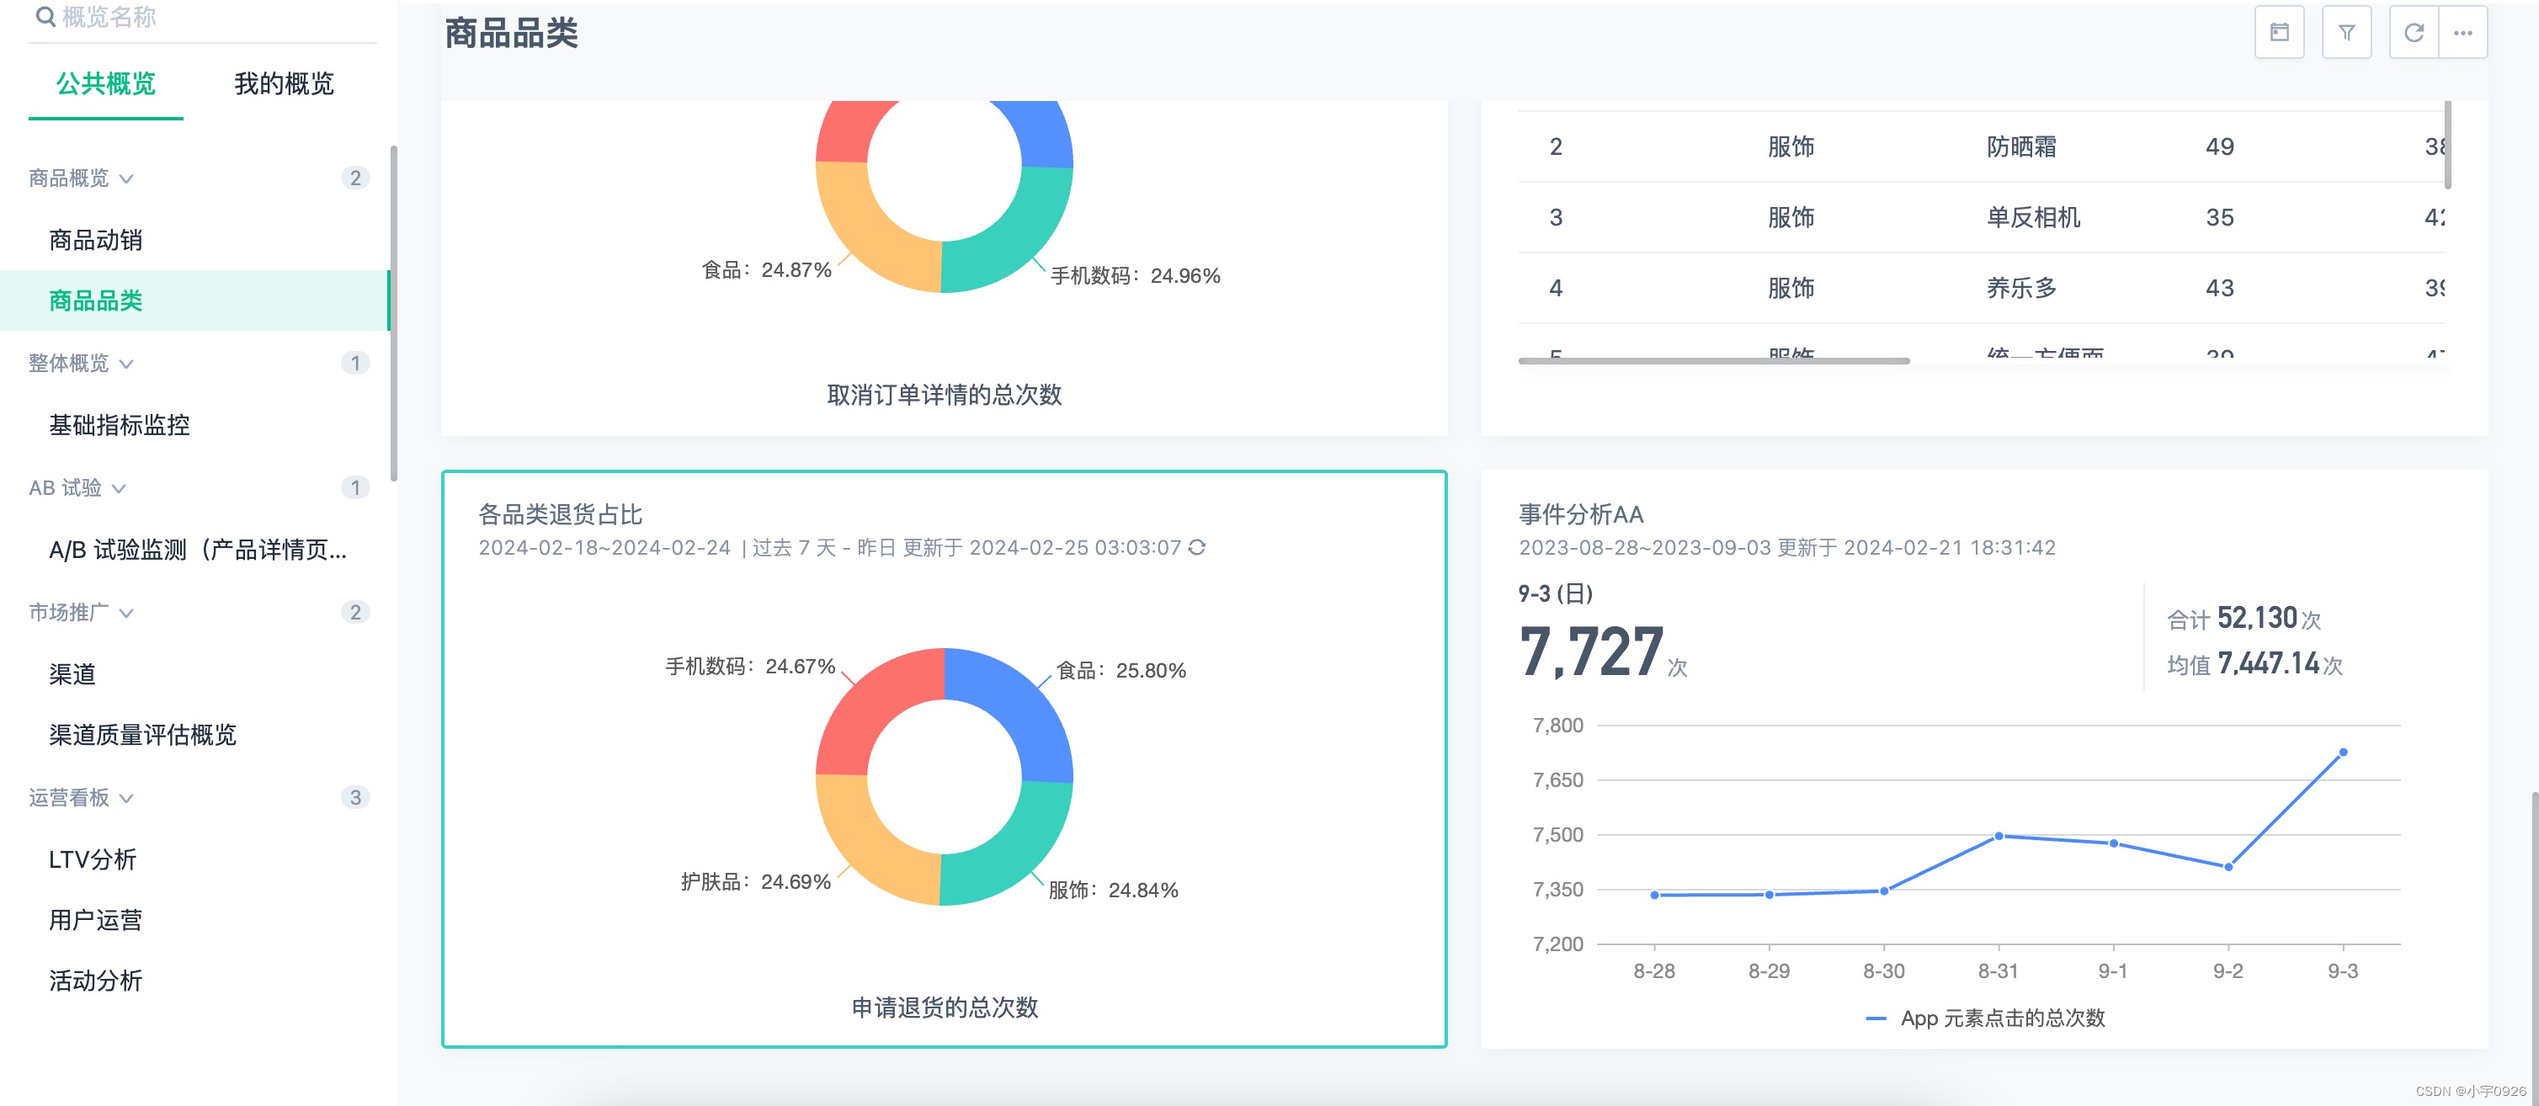Open the 商品动销 overview
This screenshot has height=1106, width=2539.
(x=96, y=240)
